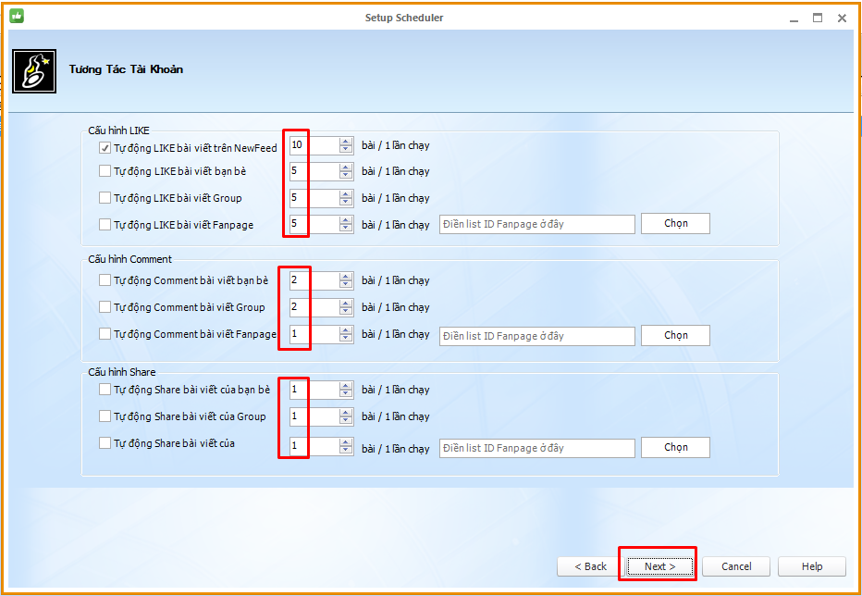
Task: Enable Tự động Comment bài viết Group
Action: point(105,307)
